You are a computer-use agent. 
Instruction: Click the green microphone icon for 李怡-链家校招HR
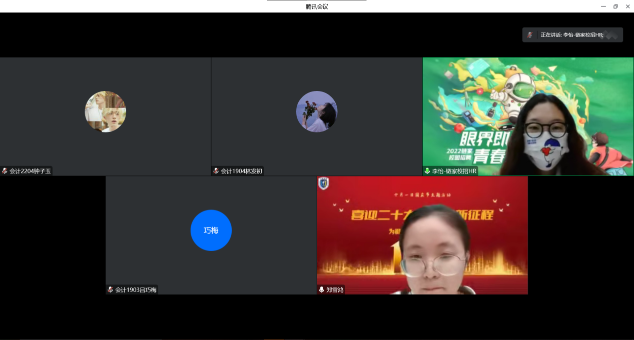[427, 171]
